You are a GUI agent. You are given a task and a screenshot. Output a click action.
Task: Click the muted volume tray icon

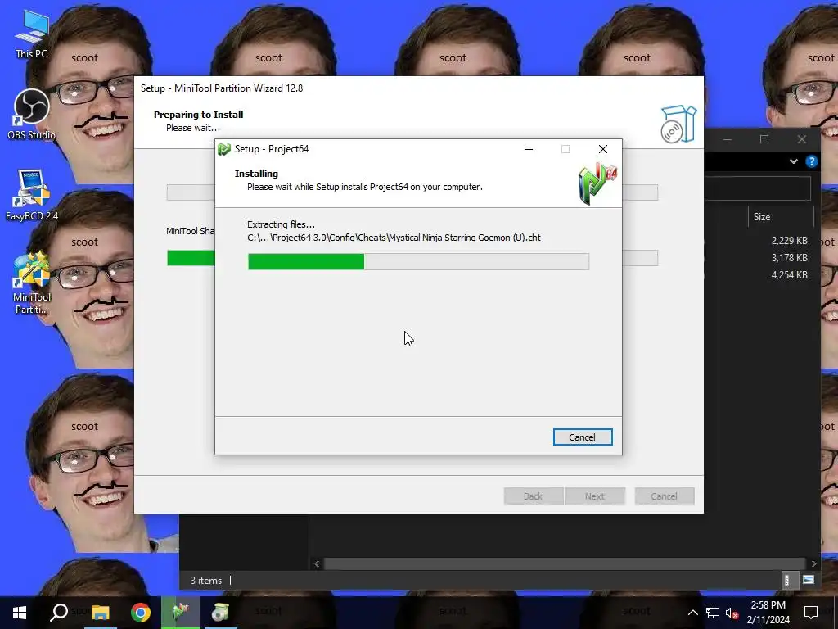[732, 613]
